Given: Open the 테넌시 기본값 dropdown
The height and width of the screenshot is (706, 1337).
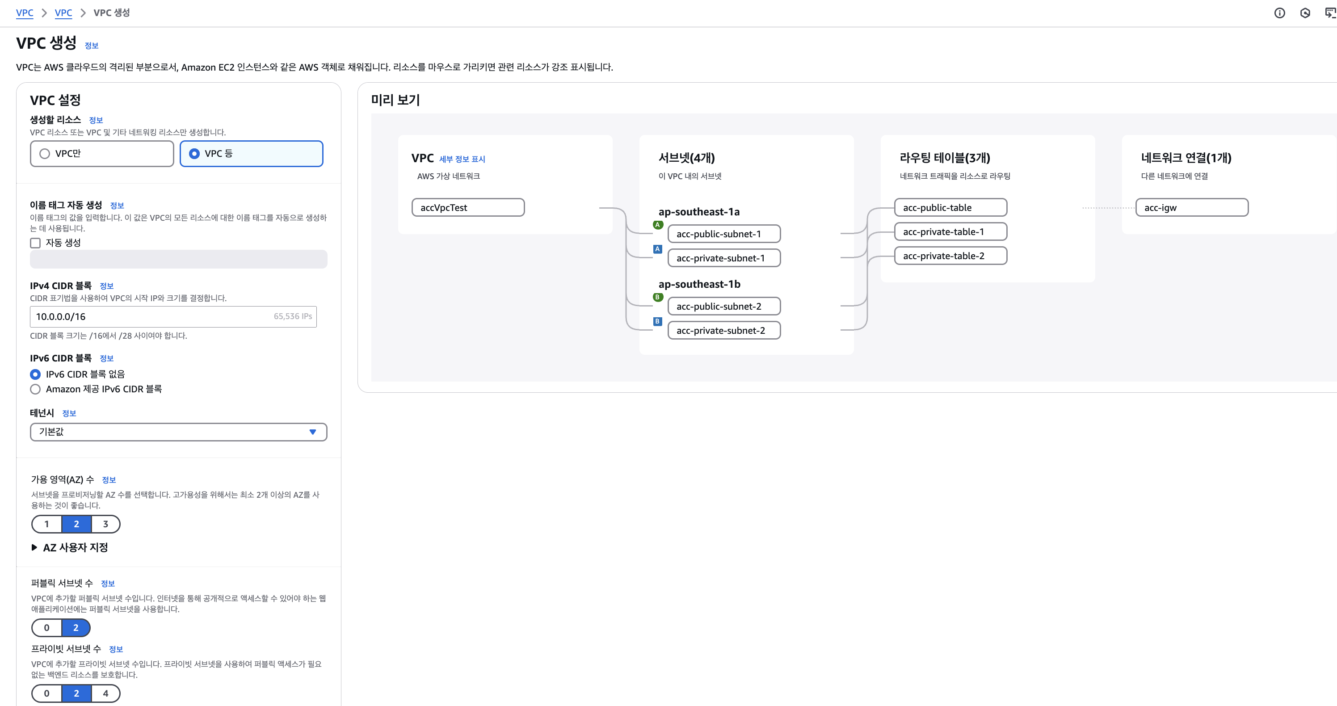Looking at the screenshot, I should (x=178, y=432).
